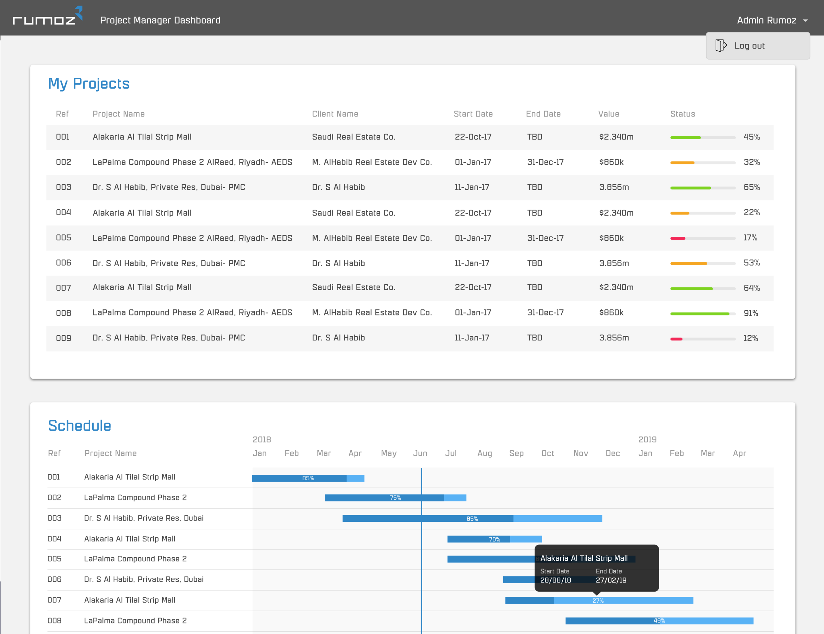Click the 49% bar for schedule 008

coord(659,621)
